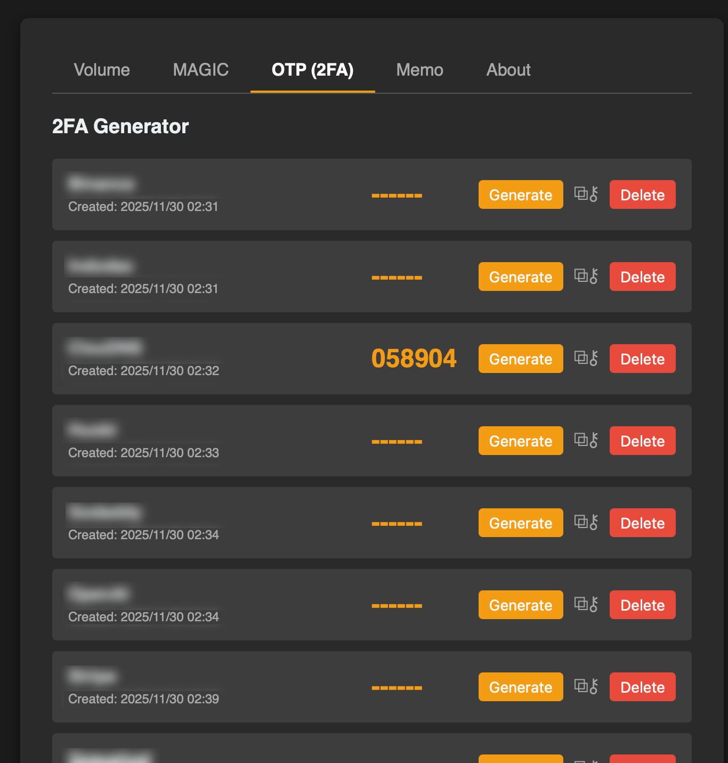Click key icon for entry created 02:33
This screenshot has width=728, height=763.
(x=594, y=440)
